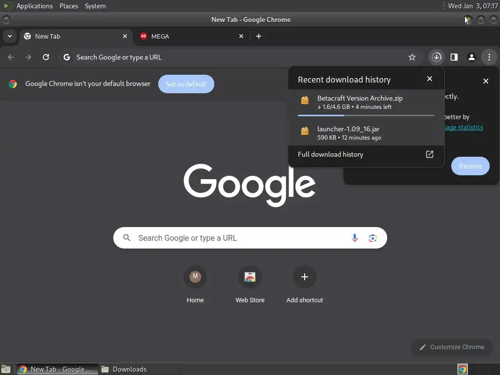
Task: Click the magnifier icon in search box
Action: tap(126, 238)
